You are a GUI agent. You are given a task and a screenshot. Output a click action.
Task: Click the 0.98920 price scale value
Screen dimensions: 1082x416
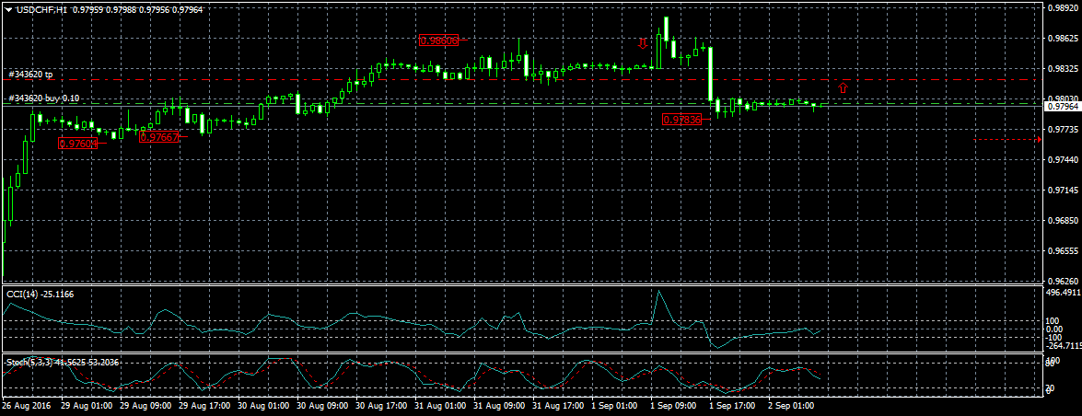pos(1063,8)
